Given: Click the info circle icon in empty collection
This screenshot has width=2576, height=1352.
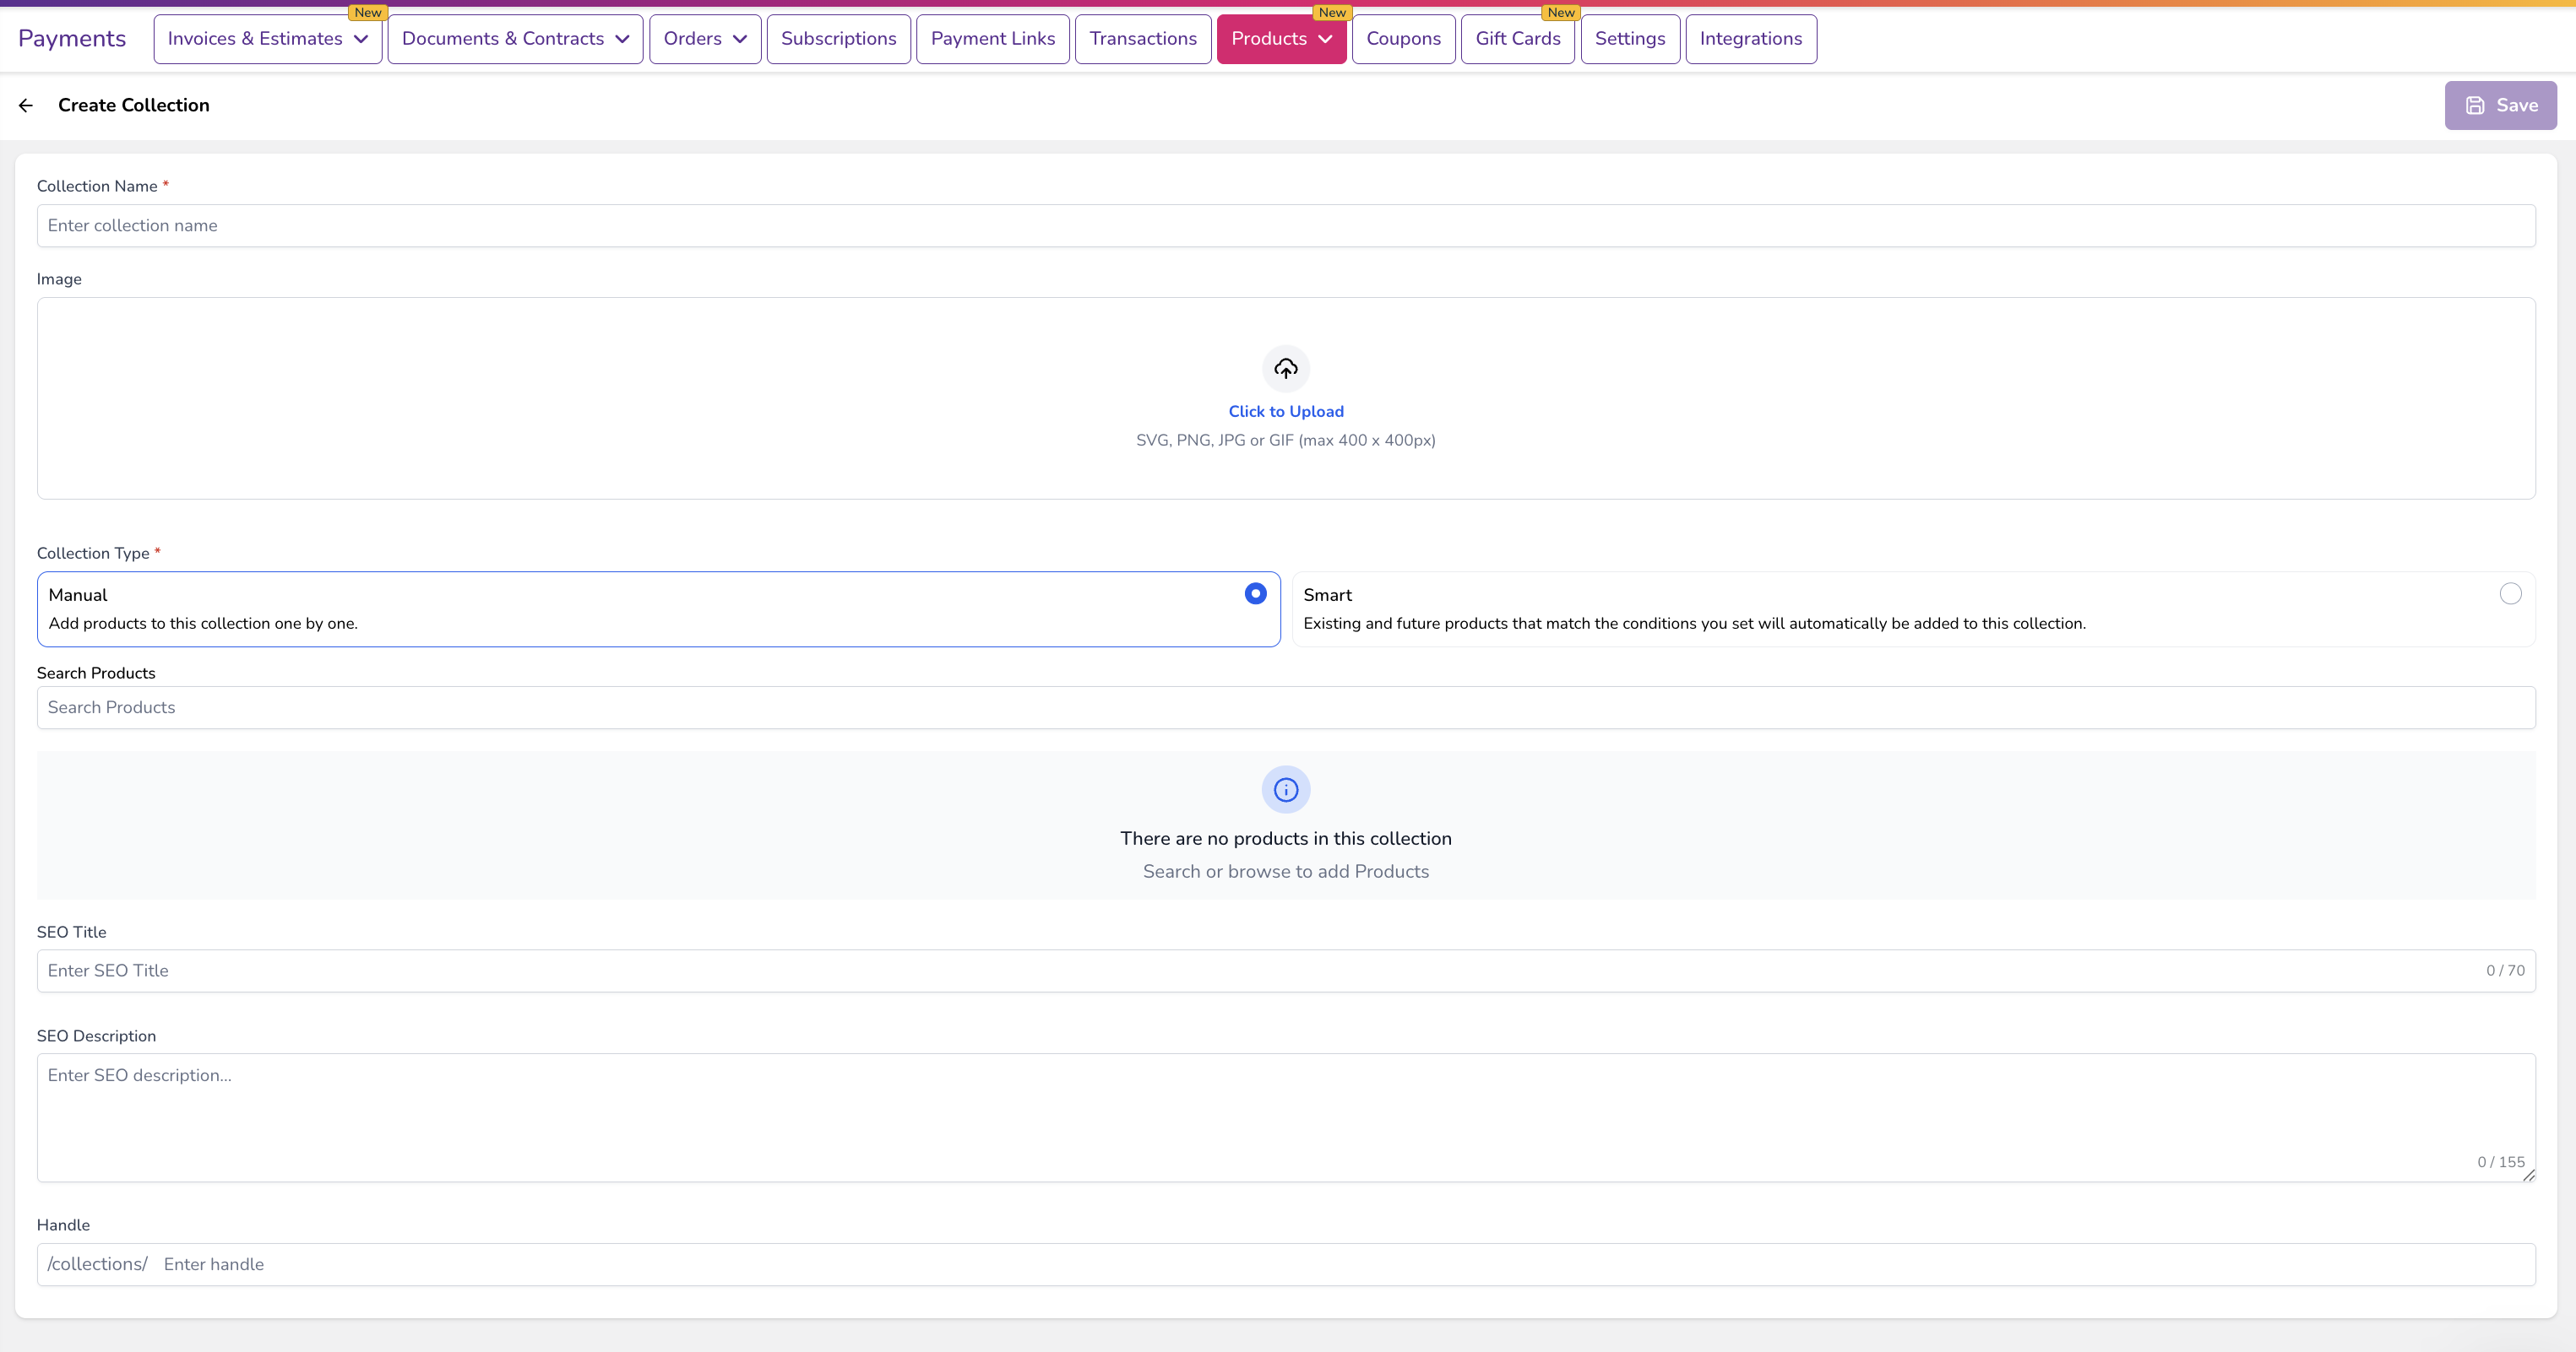Looking at the screenshot, I should click(x=1285, y=789).
